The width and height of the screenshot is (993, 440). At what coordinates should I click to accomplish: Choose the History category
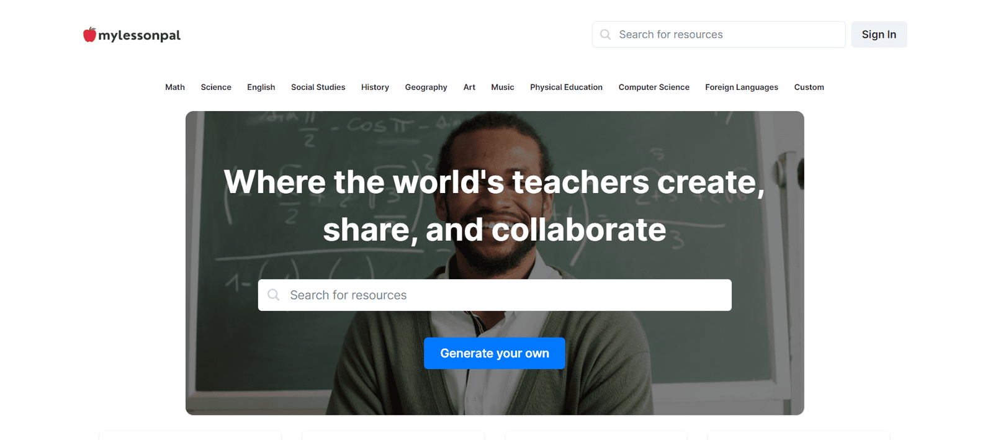(375, 88)
